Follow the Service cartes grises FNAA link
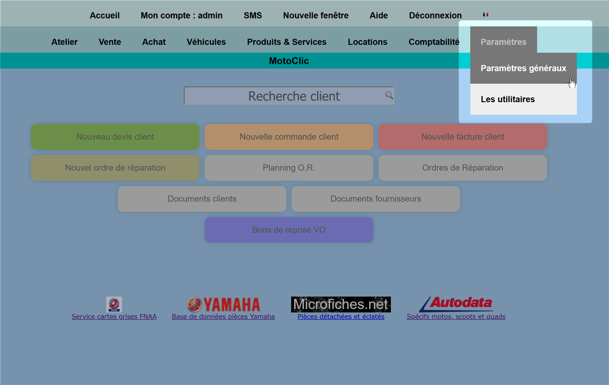Screen dimensions: 609x385 tap(114, 317)
